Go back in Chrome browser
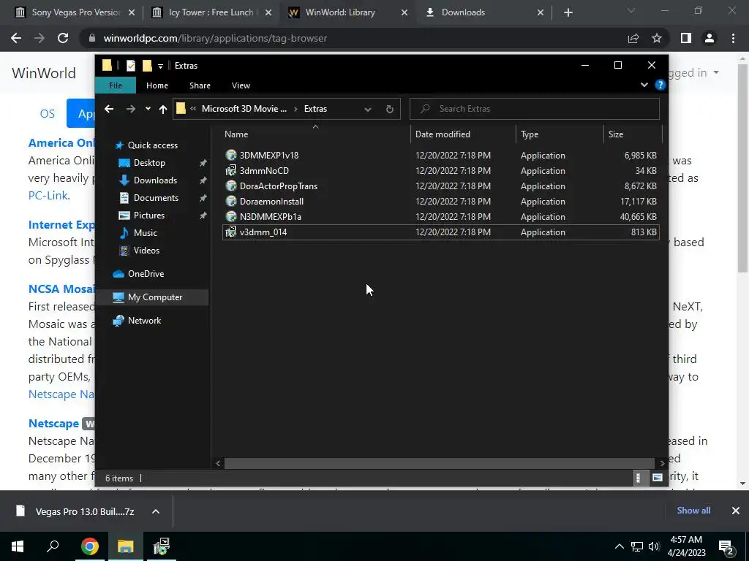749x561 pixels. coord(16,38)
